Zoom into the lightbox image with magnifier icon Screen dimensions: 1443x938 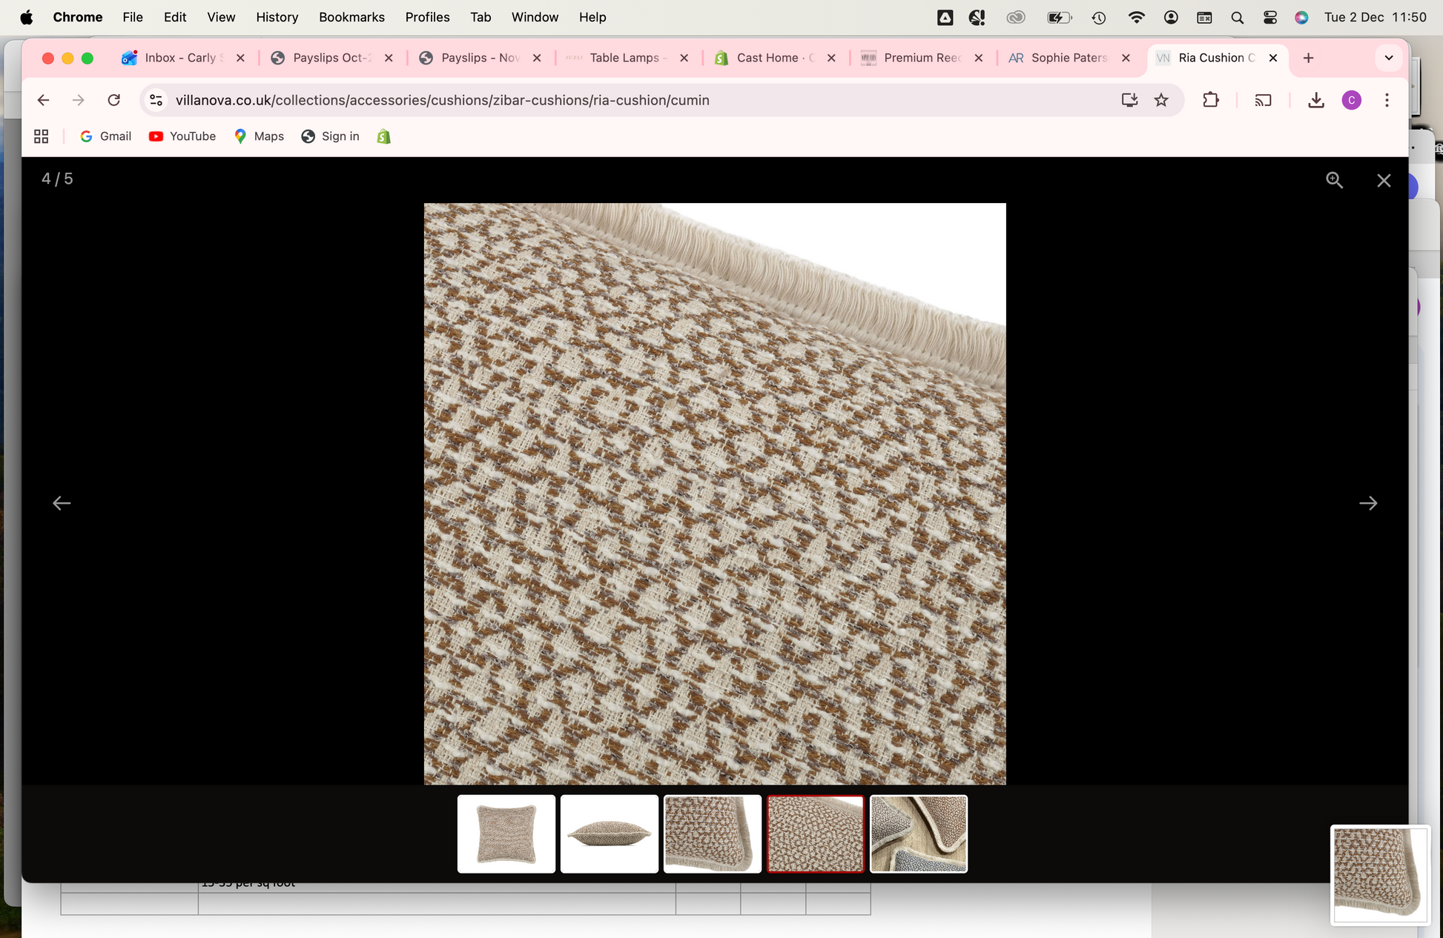click(1334, 180)
